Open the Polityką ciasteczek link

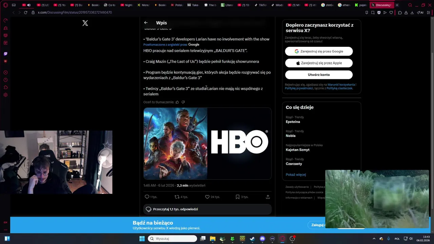point(339,88)
